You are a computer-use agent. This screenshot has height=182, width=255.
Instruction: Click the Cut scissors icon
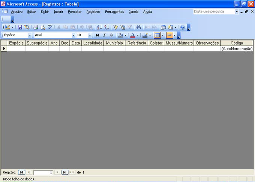point(58,27)
